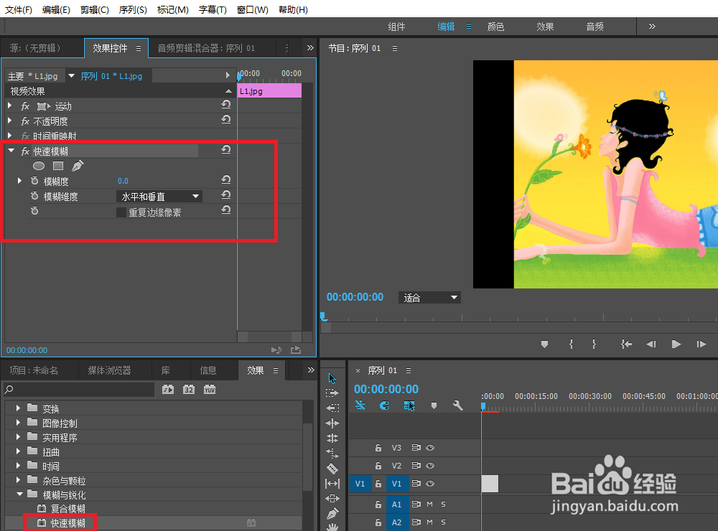The image size is (718, 531).
Task: Expand the 运动 effect properties
Action: coord(9,105)
